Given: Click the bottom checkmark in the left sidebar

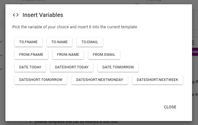Looking at the screenshot, I should click(1, 69).
